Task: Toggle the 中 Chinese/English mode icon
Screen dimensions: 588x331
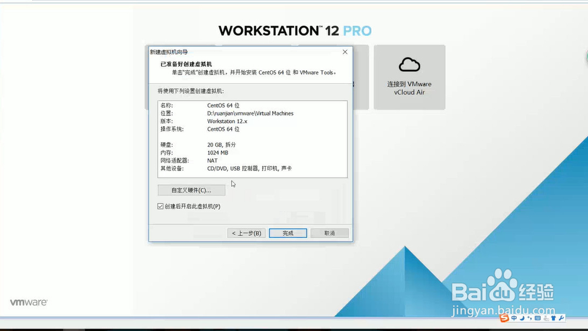Action: (514, 318)
